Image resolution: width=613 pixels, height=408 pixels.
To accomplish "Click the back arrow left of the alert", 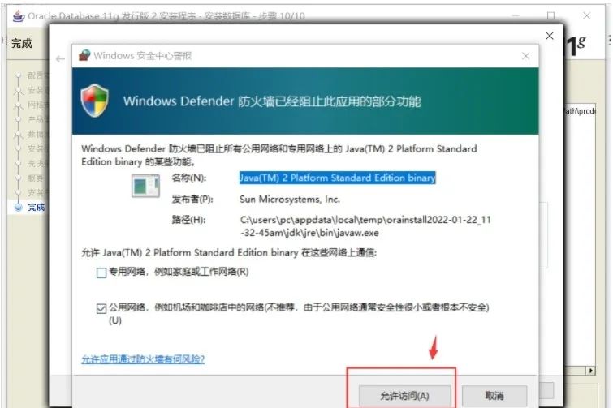I will coord(60,59).
